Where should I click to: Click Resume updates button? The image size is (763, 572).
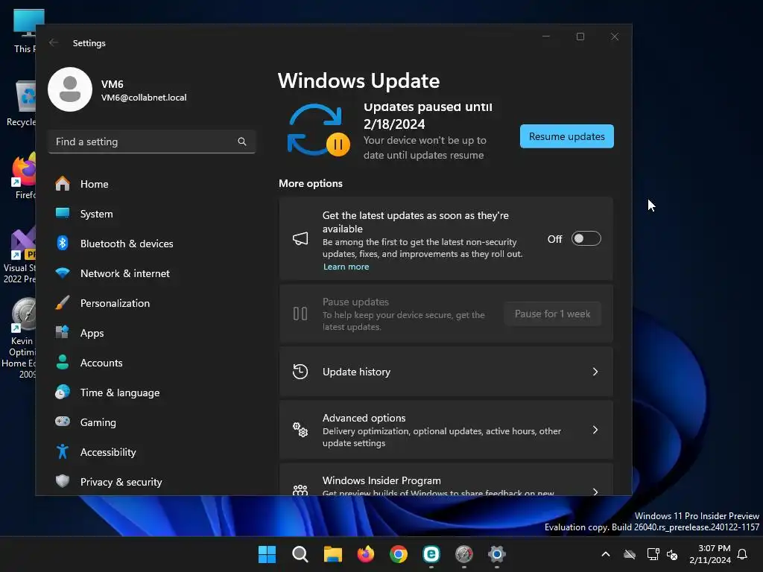click(x=567, y=136)
